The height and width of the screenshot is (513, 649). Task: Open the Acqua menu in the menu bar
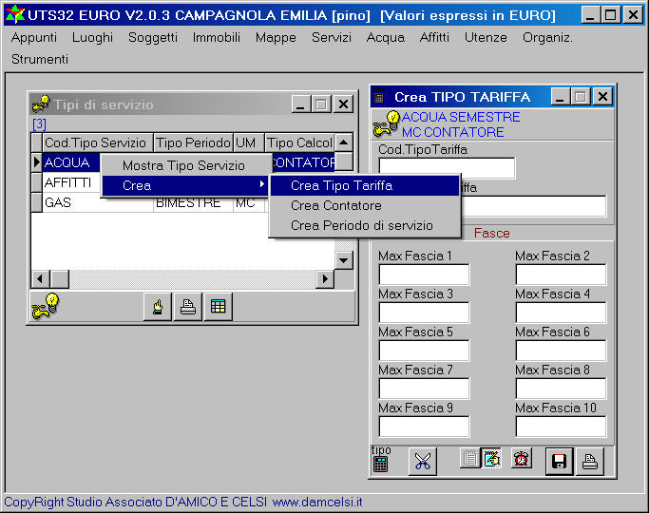click(x=385, y=37)
